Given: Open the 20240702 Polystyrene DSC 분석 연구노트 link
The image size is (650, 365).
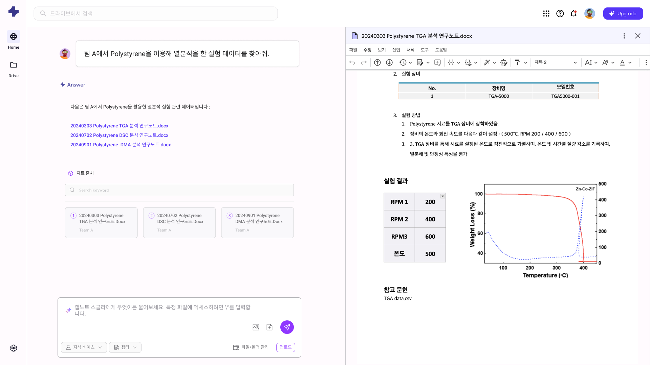Looking at the screenshot, I should 119,135.
